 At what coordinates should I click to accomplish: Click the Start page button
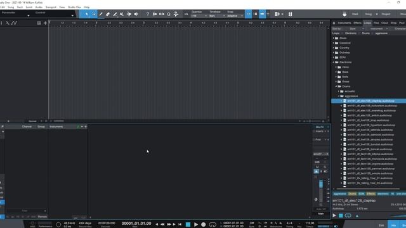tap(355, 14)
